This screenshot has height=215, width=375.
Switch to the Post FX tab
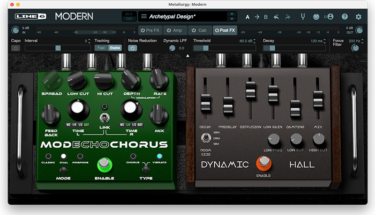point(225,30)
